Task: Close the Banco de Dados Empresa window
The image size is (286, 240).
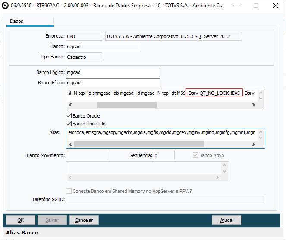Action: pyautogui.click(x=276, y=6)
